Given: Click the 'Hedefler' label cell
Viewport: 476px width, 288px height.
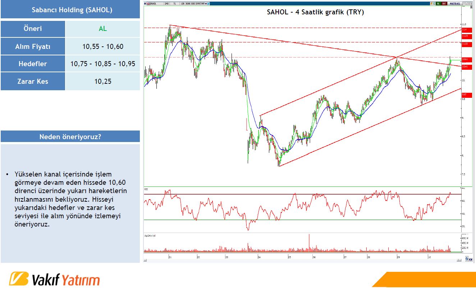Looking at the screenshot, I should click(x=33, y=64).
